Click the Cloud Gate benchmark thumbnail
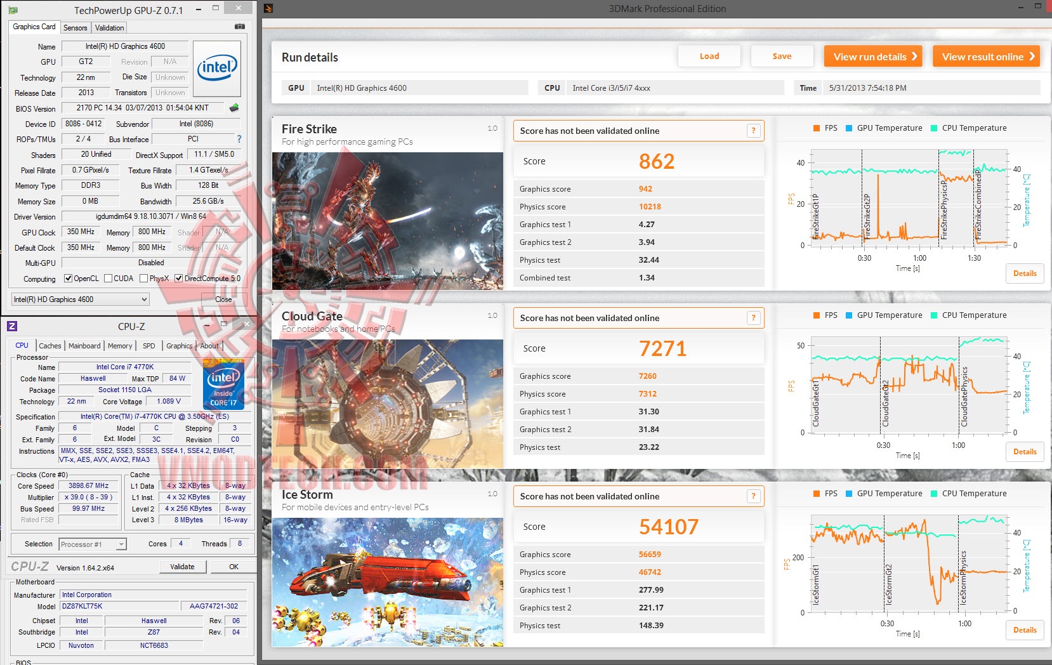The width and height of the screenshot is (1052, 665). [x=388, y=404]
